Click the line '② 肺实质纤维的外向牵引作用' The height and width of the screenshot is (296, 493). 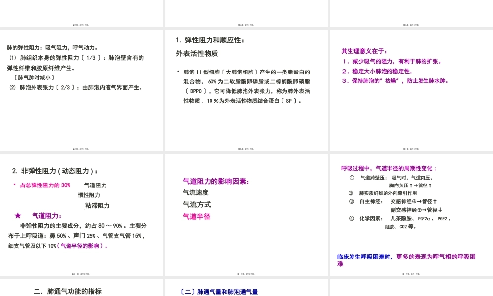(383, 193)
